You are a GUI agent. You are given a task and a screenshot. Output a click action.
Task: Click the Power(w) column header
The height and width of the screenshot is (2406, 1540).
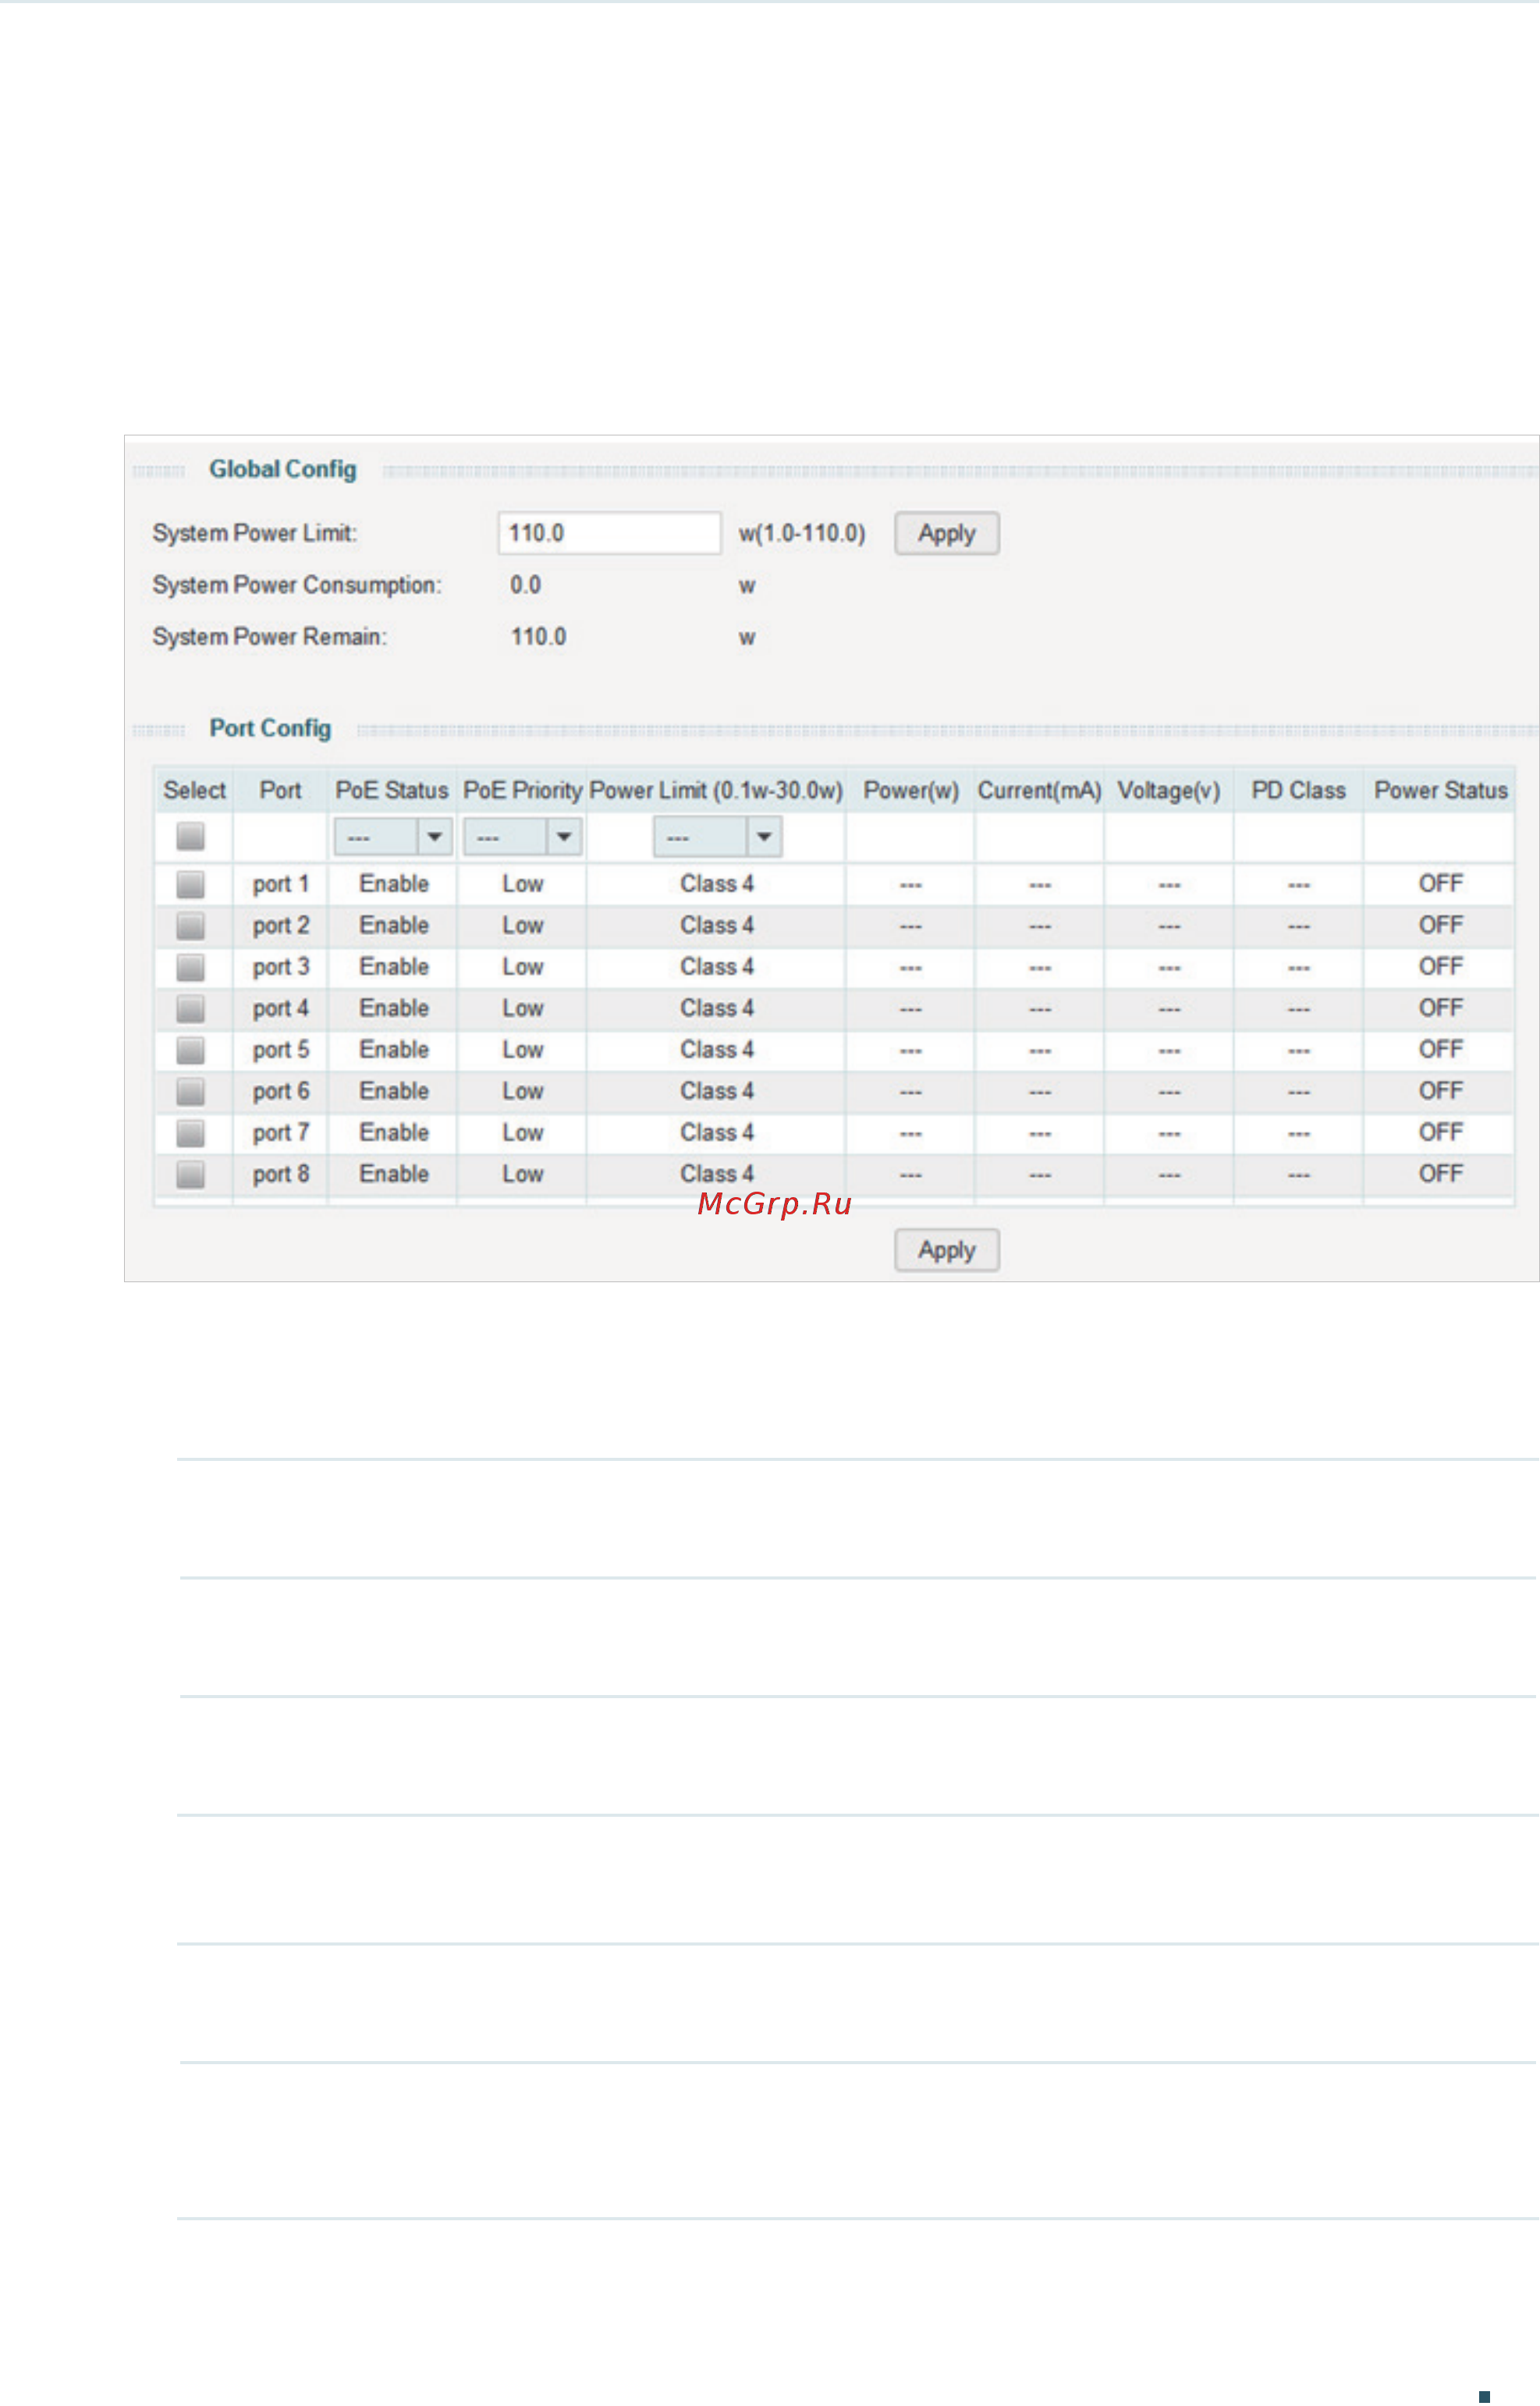pyautogui.click(x=911, y=791)
